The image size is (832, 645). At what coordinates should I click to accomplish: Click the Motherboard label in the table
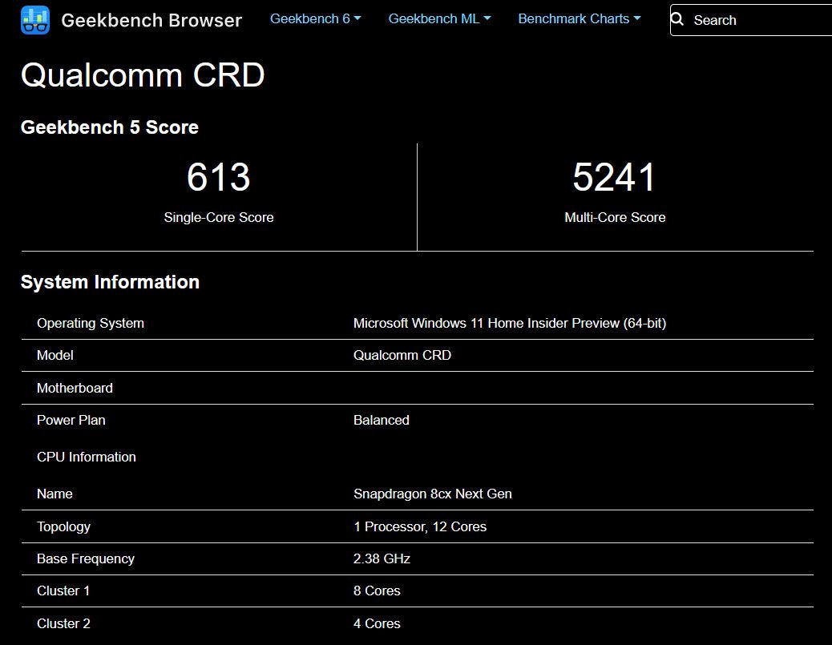coord(75,388)
